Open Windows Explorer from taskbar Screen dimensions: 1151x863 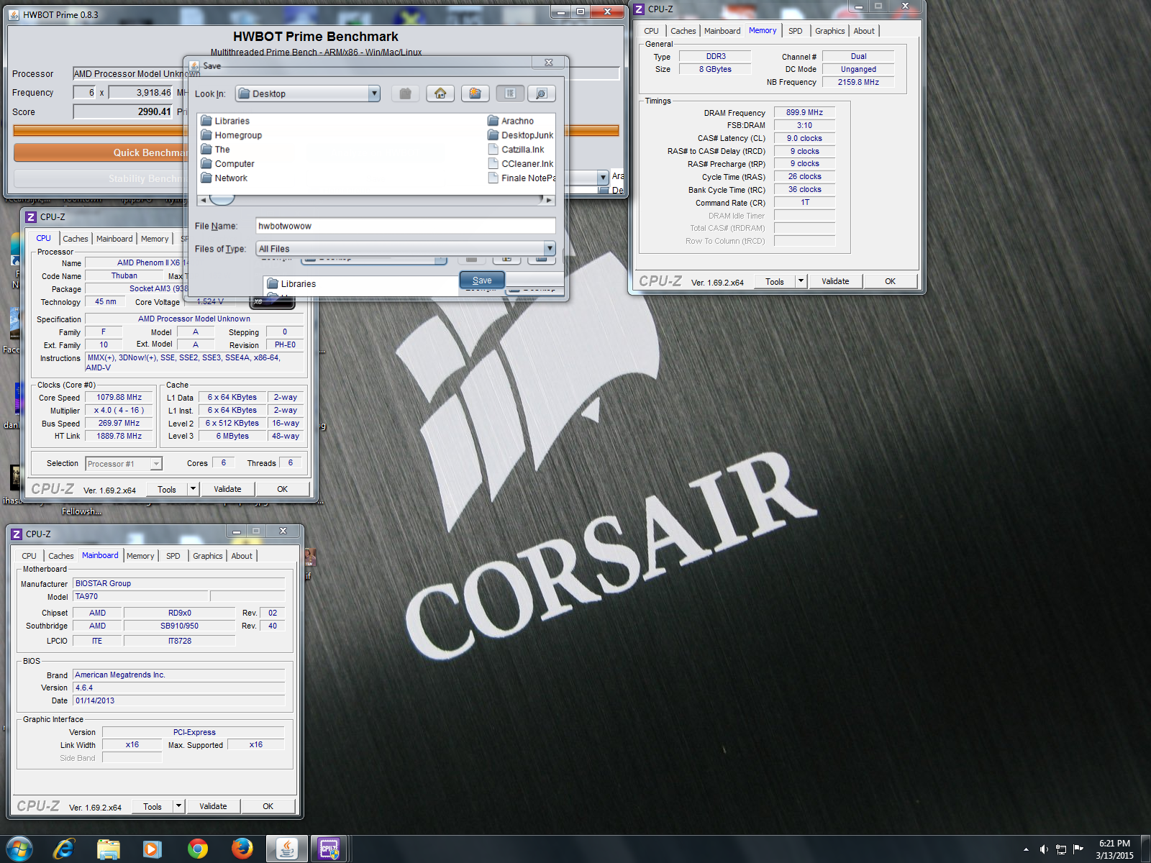click(109, 849)
